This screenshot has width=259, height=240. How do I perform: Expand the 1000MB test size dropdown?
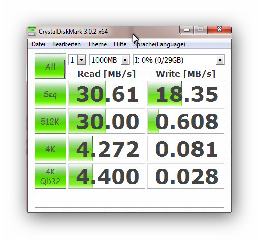coord(125,60)
